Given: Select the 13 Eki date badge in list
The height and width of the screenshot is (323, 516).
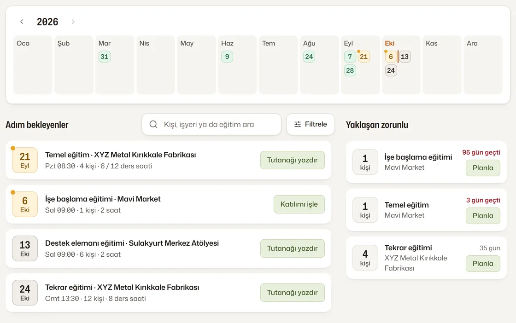Looking at the screenshot, I should 25,248.
